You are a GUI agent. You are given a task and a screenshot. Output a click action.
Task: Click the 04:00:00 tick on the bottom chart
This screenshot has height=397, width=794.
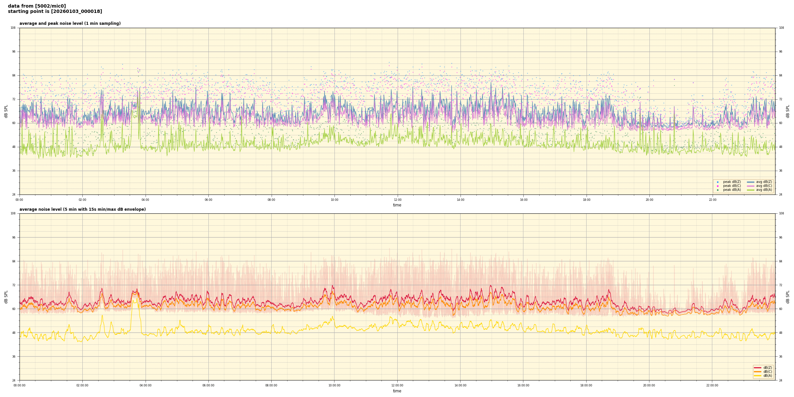tap(146, 385)
